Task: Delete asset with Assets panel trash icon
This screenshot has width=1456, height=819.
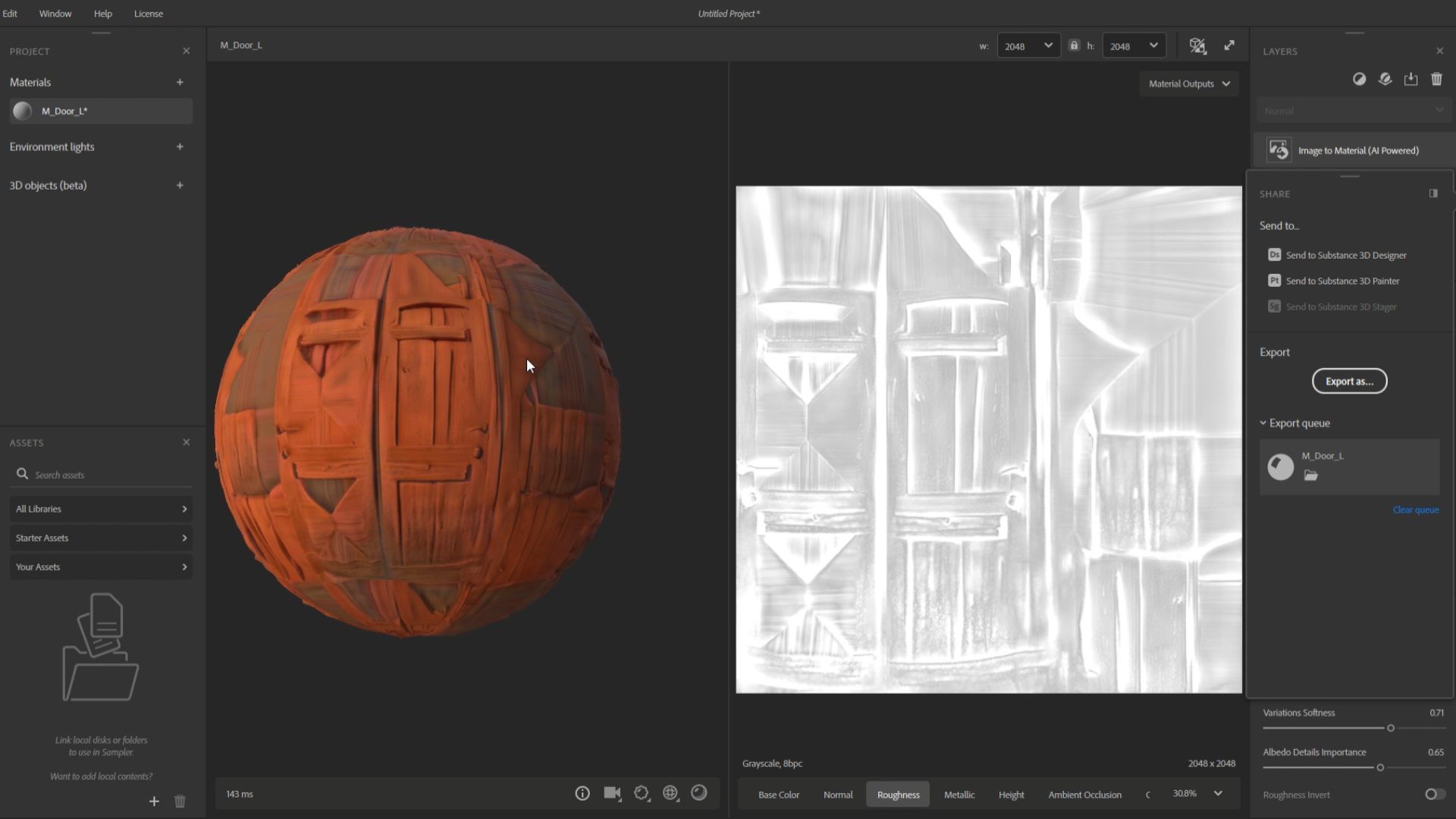Action: click(x=180, y=801)
